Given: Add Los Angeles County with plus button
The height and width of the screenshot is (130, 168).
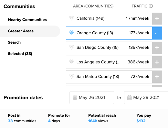Looking at the screenshot, I should pos(157,62).
